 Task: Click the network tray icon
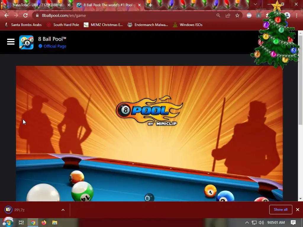click(254, 223)
